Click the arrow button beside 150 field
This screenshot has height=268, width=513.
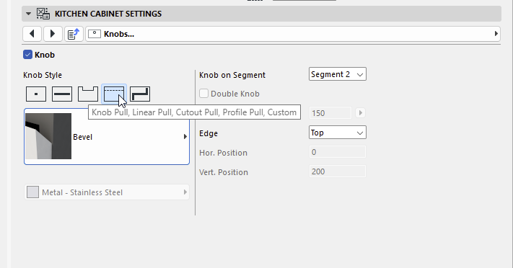[x=360, y=113]
